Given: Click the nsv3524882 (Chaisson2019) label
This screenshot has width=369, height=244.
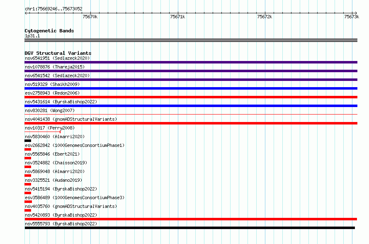Looking at the screenshot, I should click(x=56, y=163).
